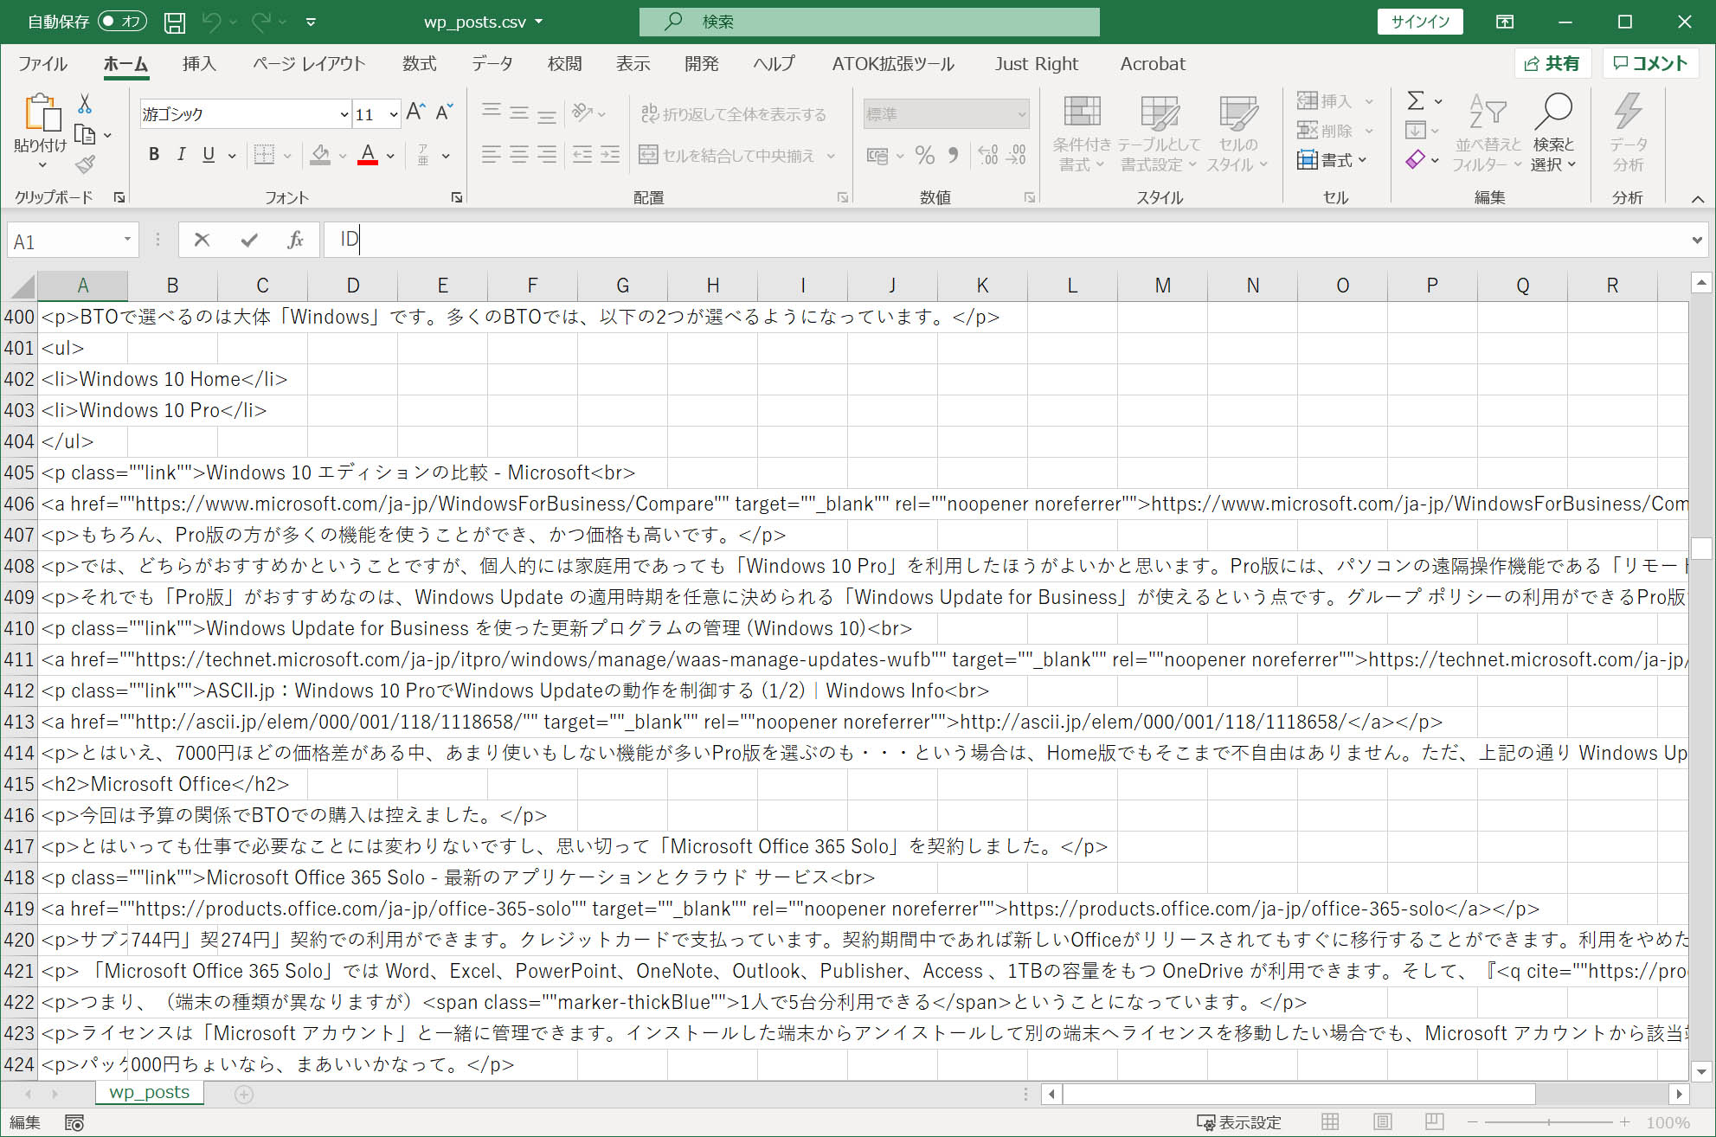Toggle Italic formatting

click(181, 155)
